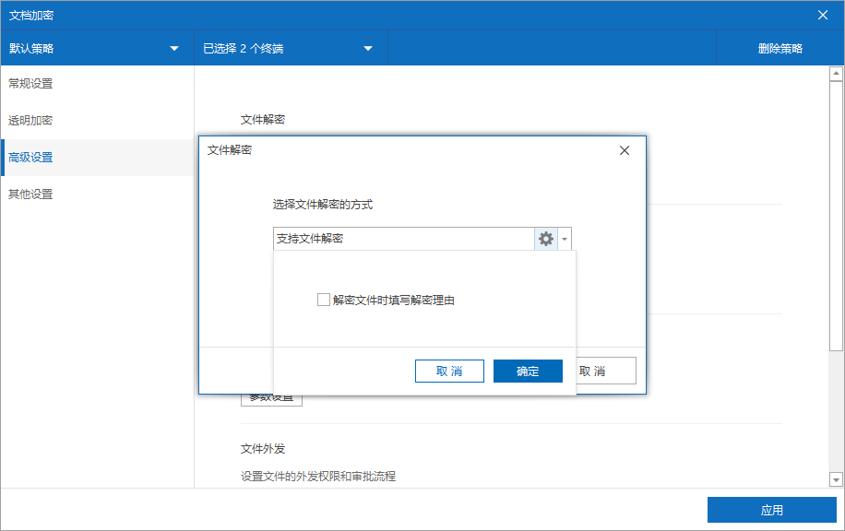845x531 pixels.
Task: Click the 应用 button at the bottom
Action: point(772,511)
